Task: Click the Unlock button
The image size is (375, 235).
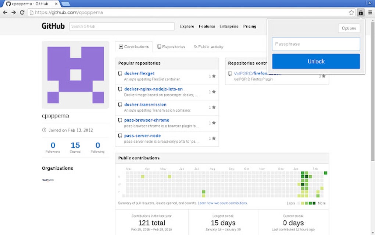Action: [316, 61]
